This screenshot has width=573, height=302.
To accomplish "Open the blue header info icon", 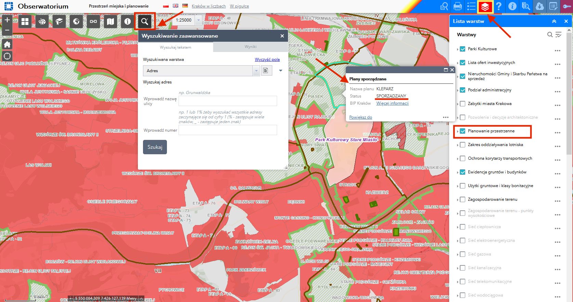I will tap(512, 6).
